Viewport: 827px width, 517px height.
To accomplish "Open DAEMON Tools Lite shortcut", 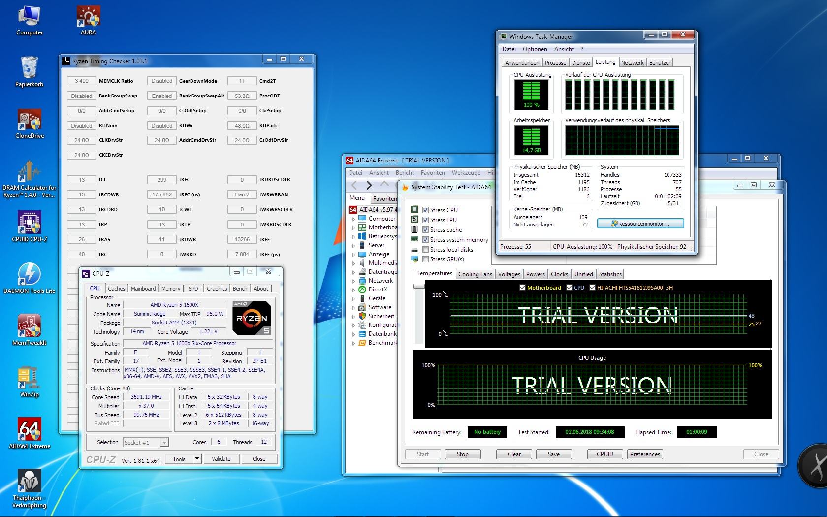I will click(30, 279).
